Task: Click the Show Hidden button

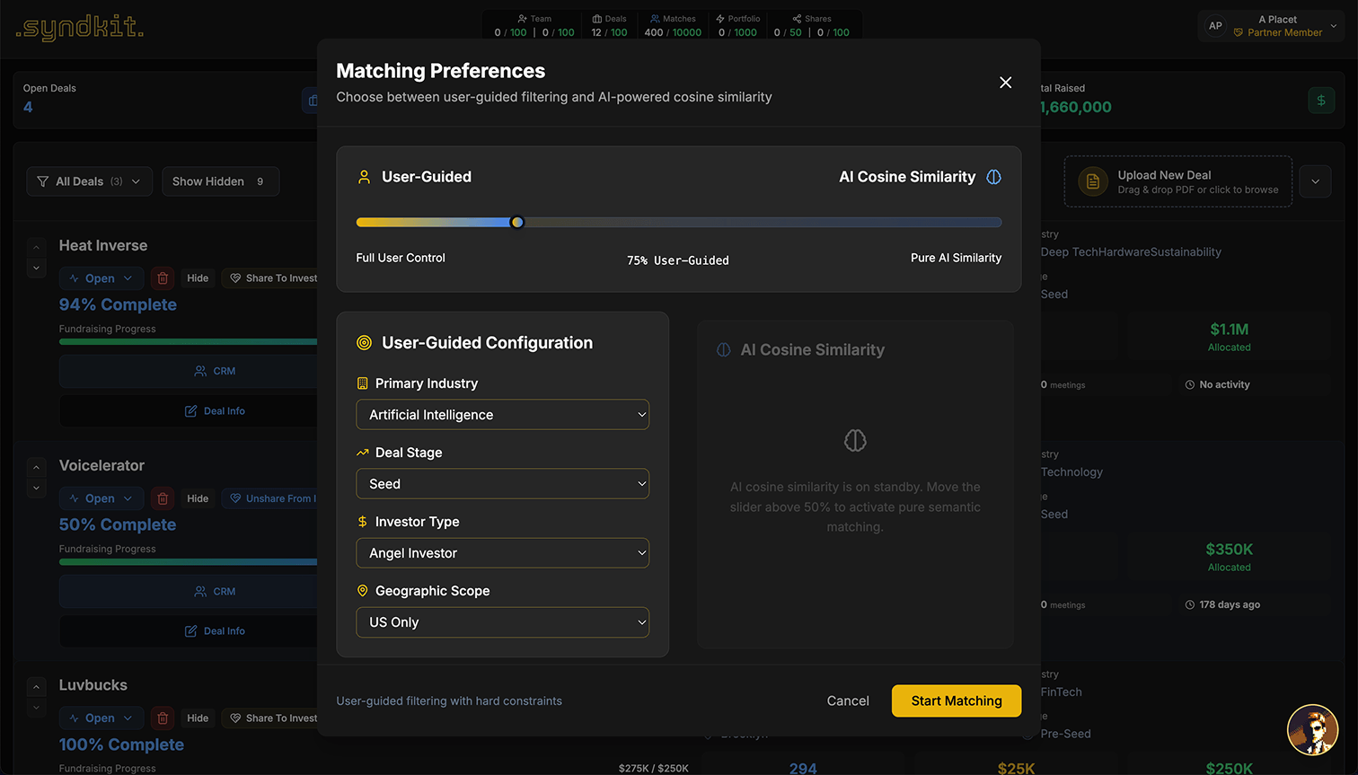Action: tap(220, 181)
